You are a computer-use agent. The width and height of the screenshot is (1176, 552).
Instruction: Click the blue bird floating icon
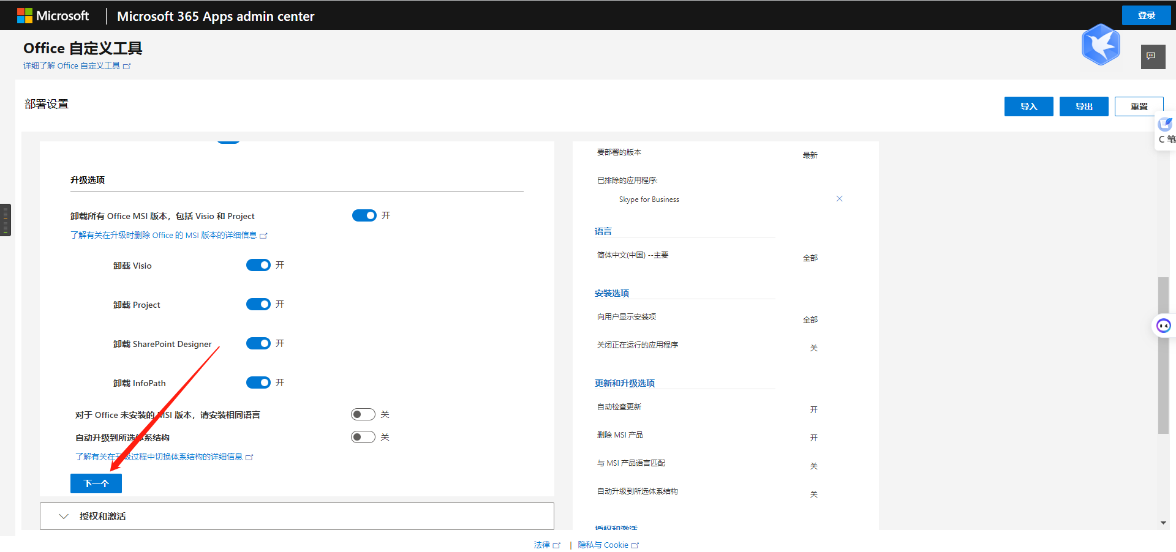pyautogui.click(x=1100, y=45)
